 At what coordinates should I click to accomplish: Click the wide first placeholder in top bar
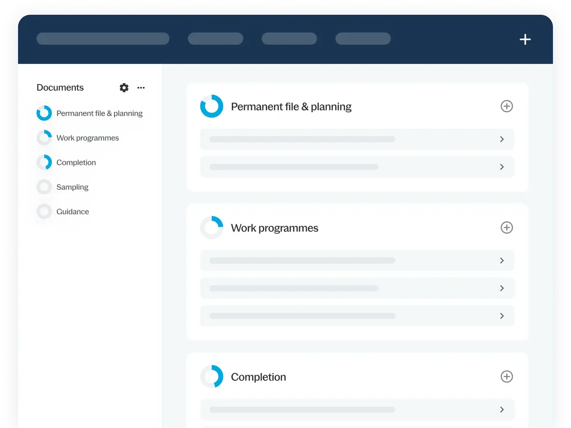103,39
